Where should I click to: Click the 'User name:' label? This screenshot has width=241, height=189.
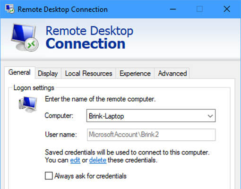61,135
